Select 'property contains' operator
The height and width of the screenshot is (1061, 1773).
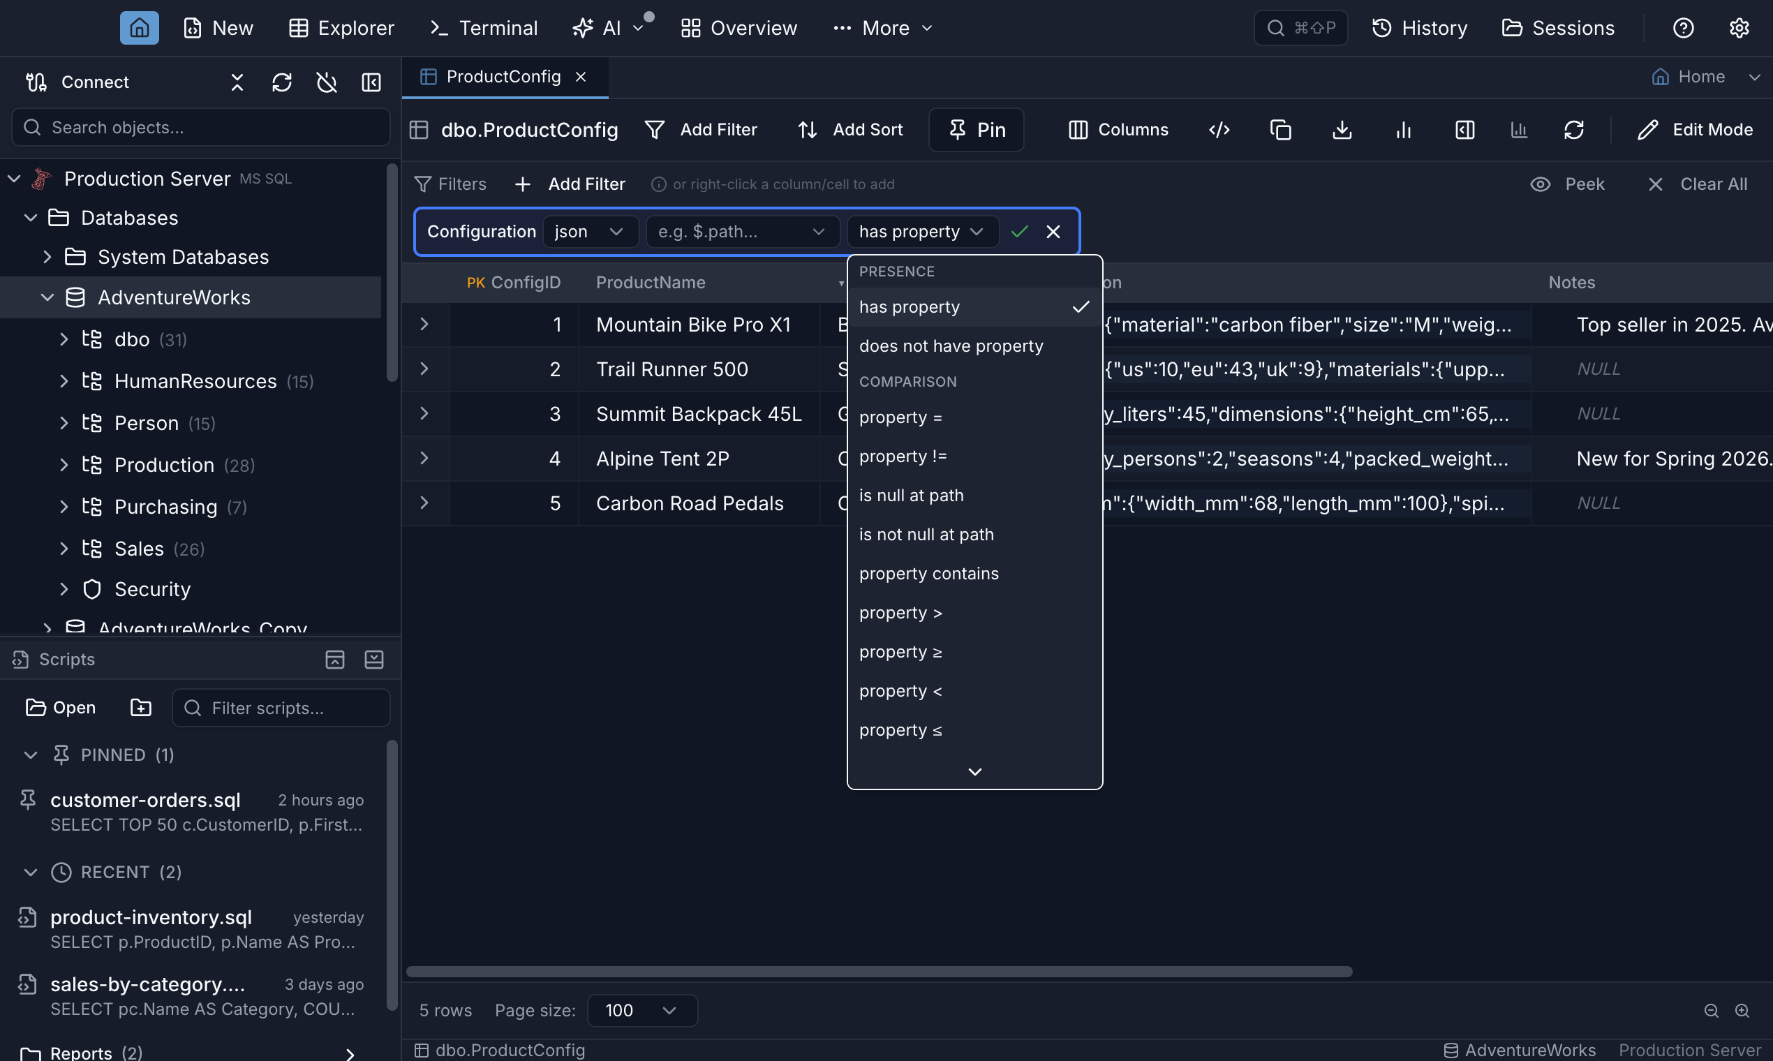[974, 573]
